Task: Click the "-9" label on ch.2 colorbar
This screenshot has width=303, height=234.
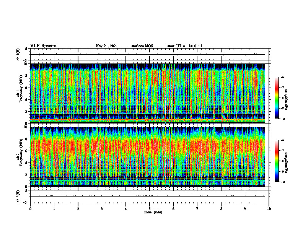Action: [282, 171]
